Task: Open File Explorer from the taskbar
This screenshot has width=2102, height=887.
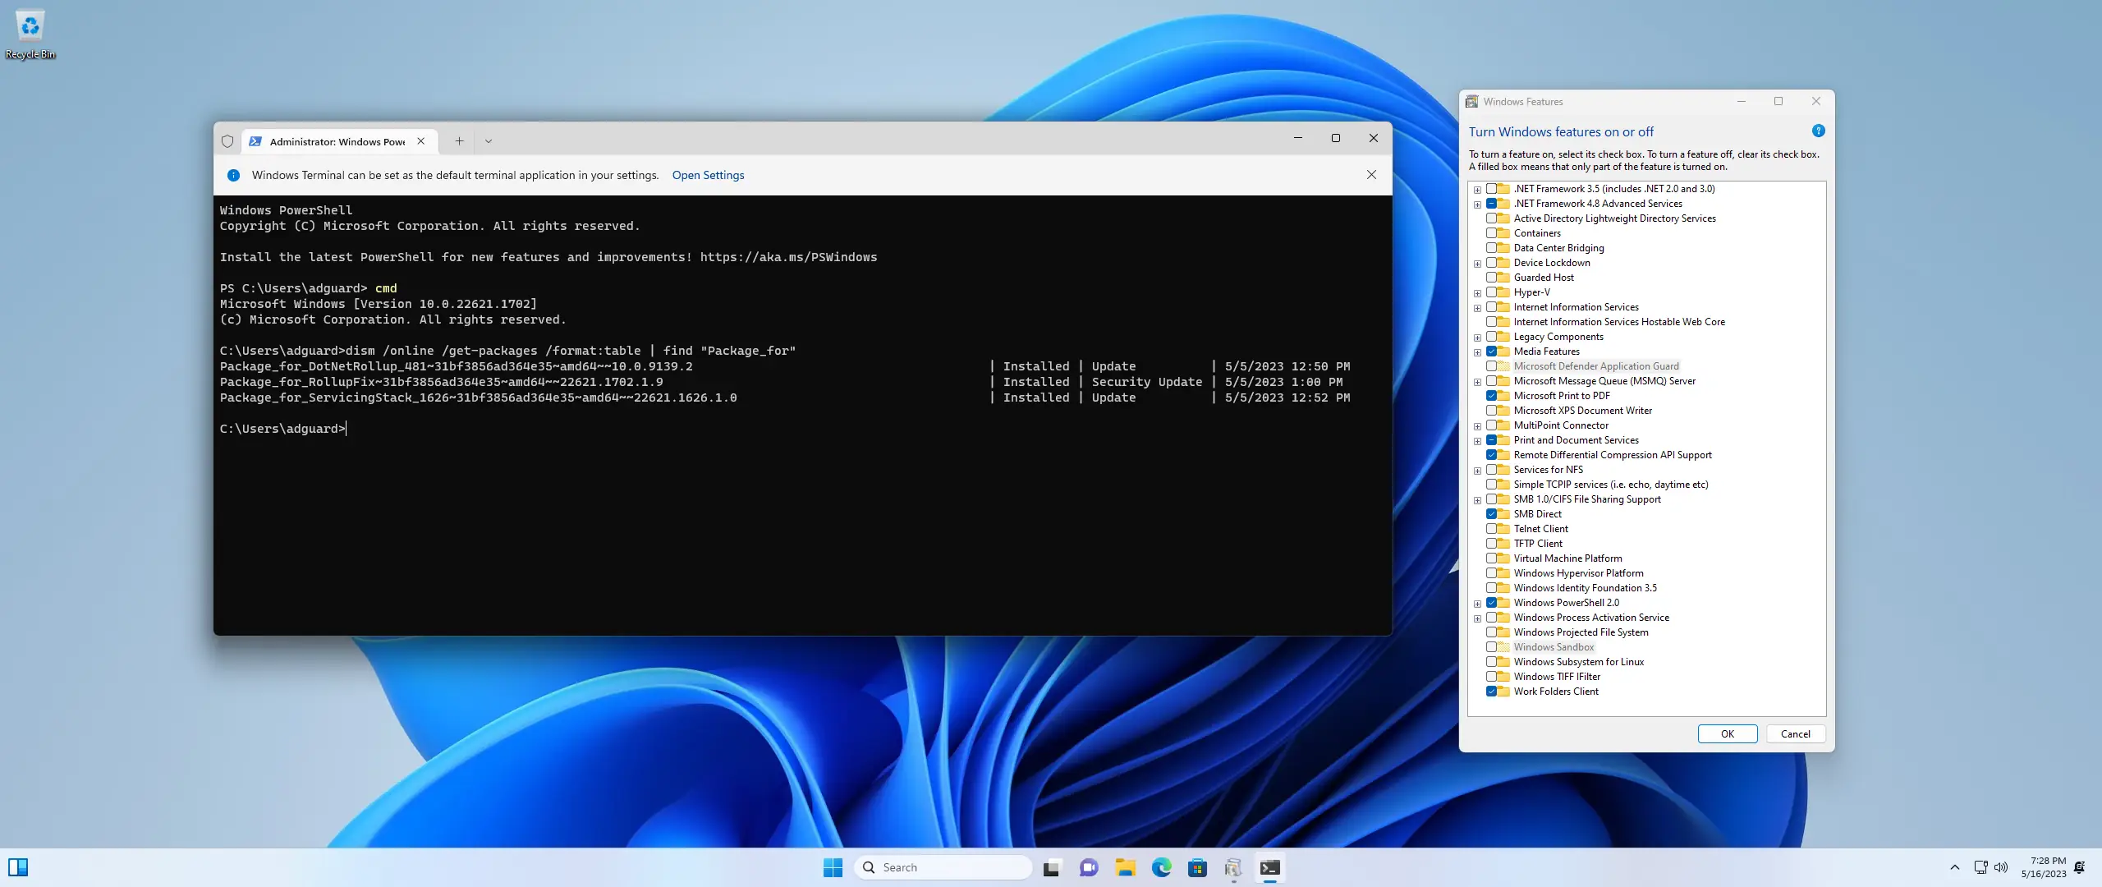Action: (x=1125, y=867)
